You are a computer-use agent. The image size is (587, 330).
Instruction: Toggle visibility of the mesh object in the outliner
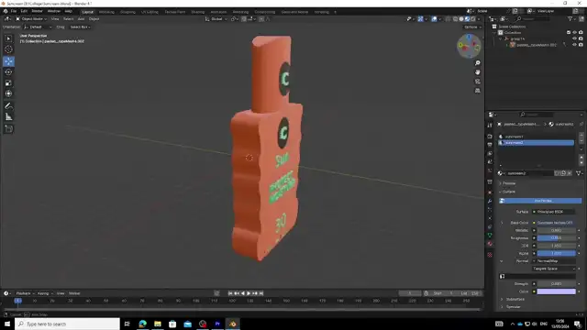tap(575, 45)
